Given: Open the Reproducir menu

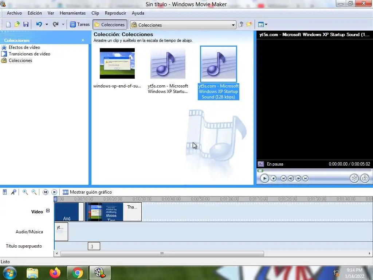Looking at the screenshot, I should click(115, 13).
